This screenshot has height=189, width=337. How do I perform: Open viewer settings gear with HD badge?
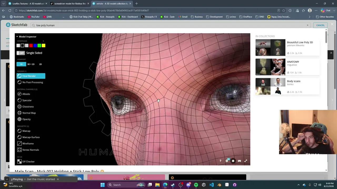tap(227, 161)
